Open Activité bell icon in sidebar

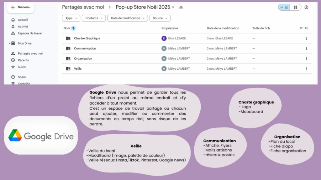(13, 27)
